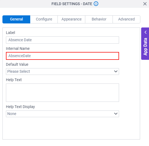
Task: Click the Default Value label text
Action: 17,64
